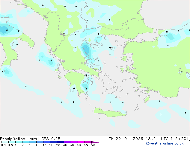Click the 'Precipitation [mm]' title label

click(x=19, y=139)
